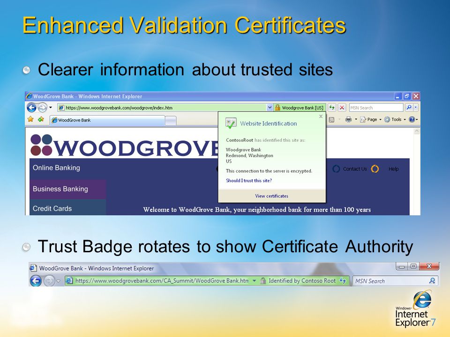Click Refresh arrows in lower browser
This screenshot has height=337, width=450.
[343, 280]
